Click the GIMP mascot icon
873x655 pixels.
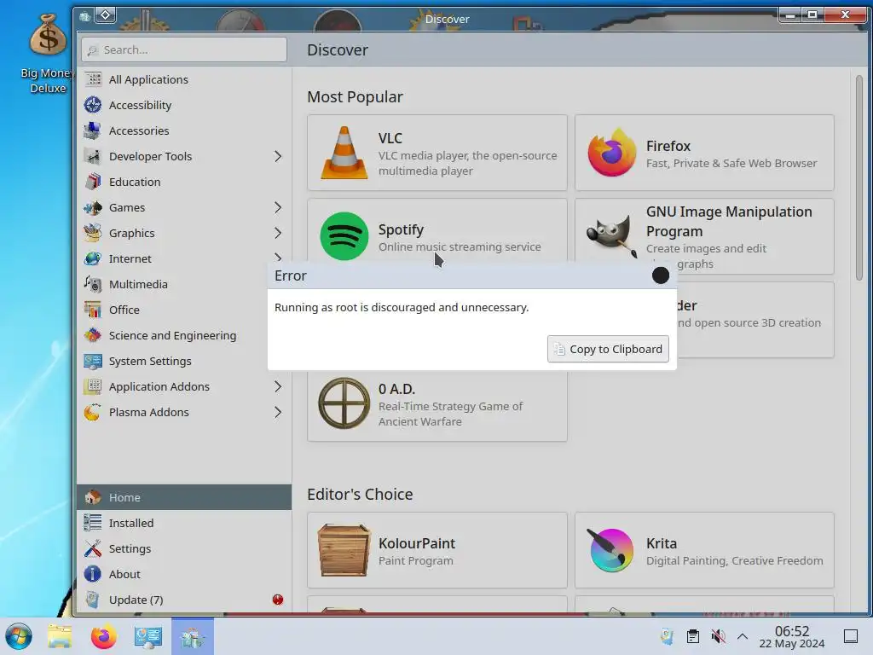coord(611,235)
